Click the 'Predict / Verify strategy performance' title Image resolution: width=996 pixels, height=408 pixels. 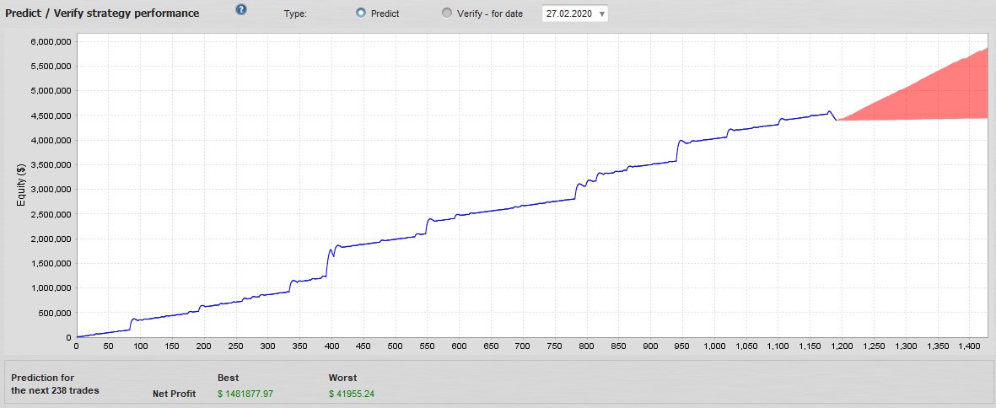[102, 13]
